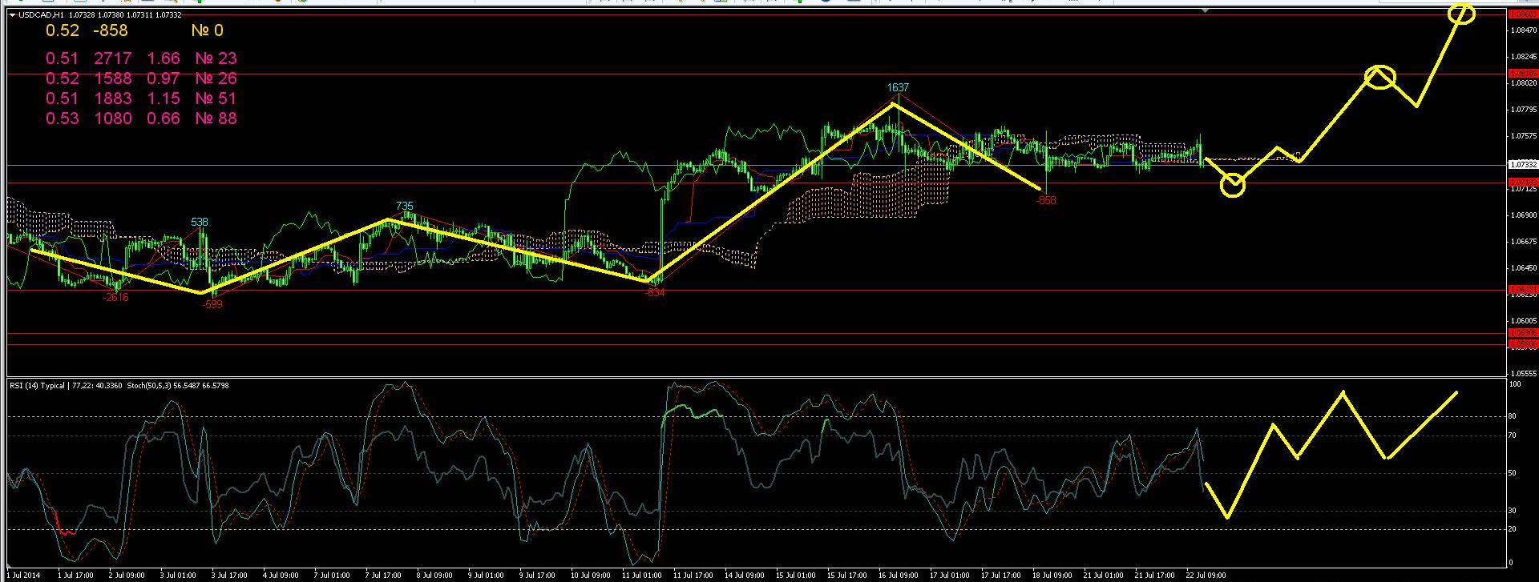Select the 538 swing high label
The width and height of the screenshot is (1539, 582).
click(x=200, y=222)
